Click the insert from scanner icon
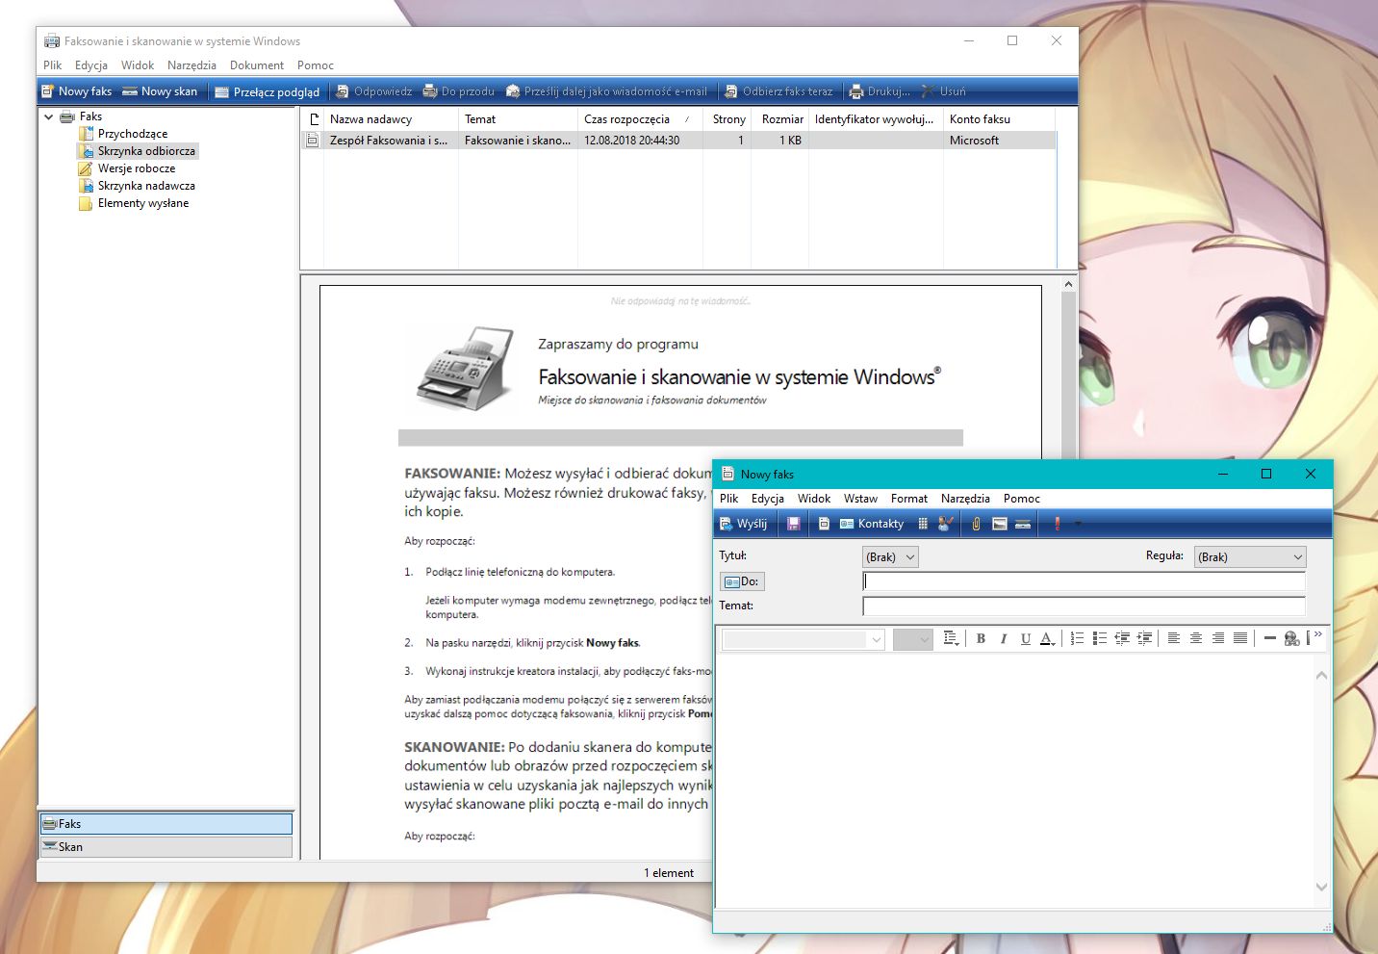 [1023, 524]
